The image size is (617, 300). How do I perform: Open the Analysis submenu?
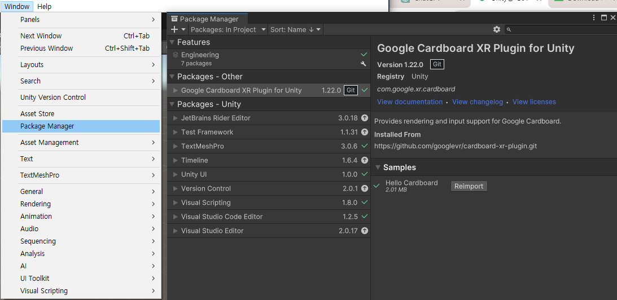pyautogui.click(x=81, y=254)
